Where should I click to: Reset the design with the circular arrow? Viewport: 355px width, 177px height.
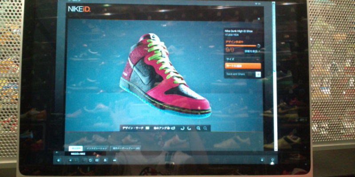pos(259,46)
